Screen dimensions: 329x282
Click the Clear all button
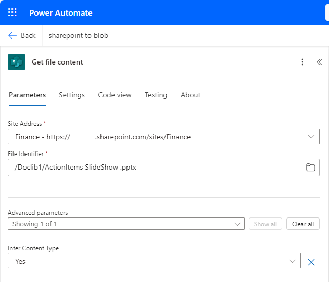pos(303,224)
